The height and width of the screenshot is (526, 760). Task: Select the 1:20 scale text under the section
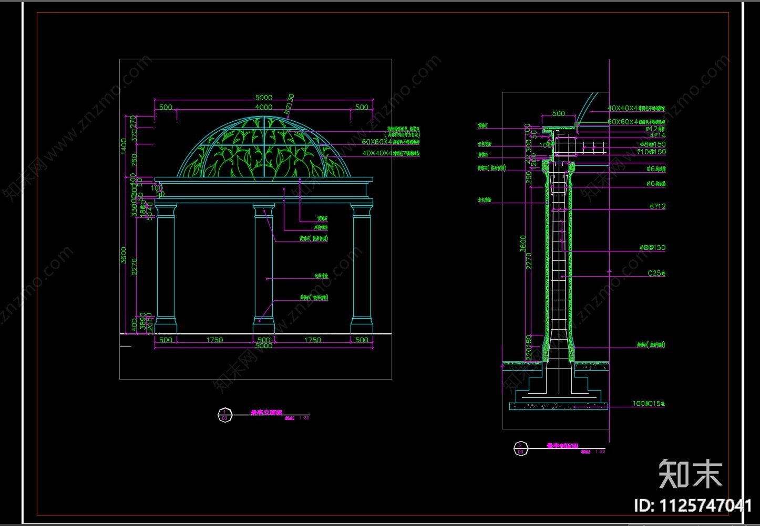point(600,451)
